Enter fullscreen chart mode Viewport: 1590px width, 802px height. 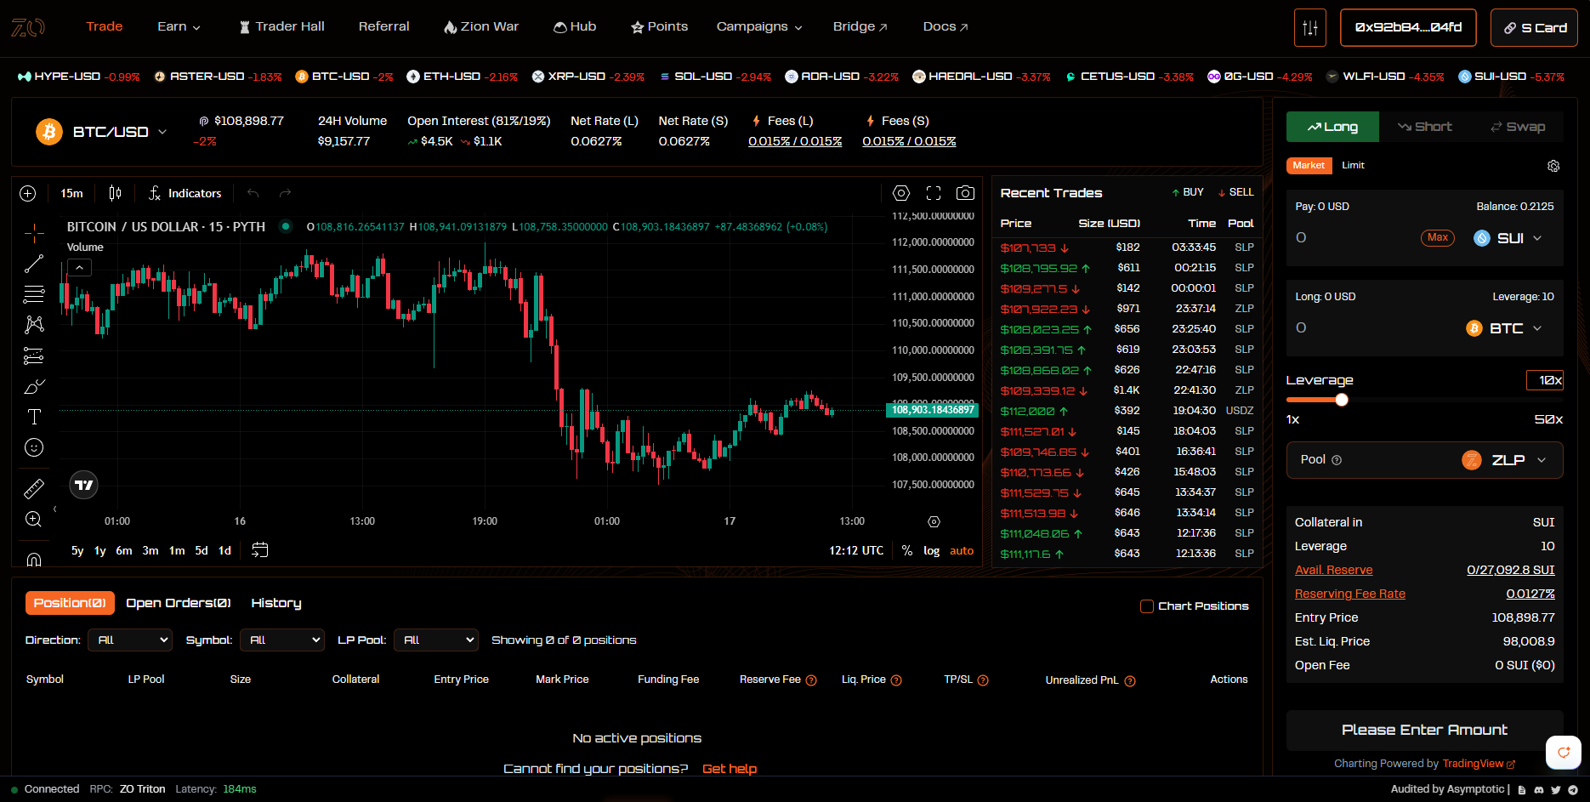(x=933, y=193)
